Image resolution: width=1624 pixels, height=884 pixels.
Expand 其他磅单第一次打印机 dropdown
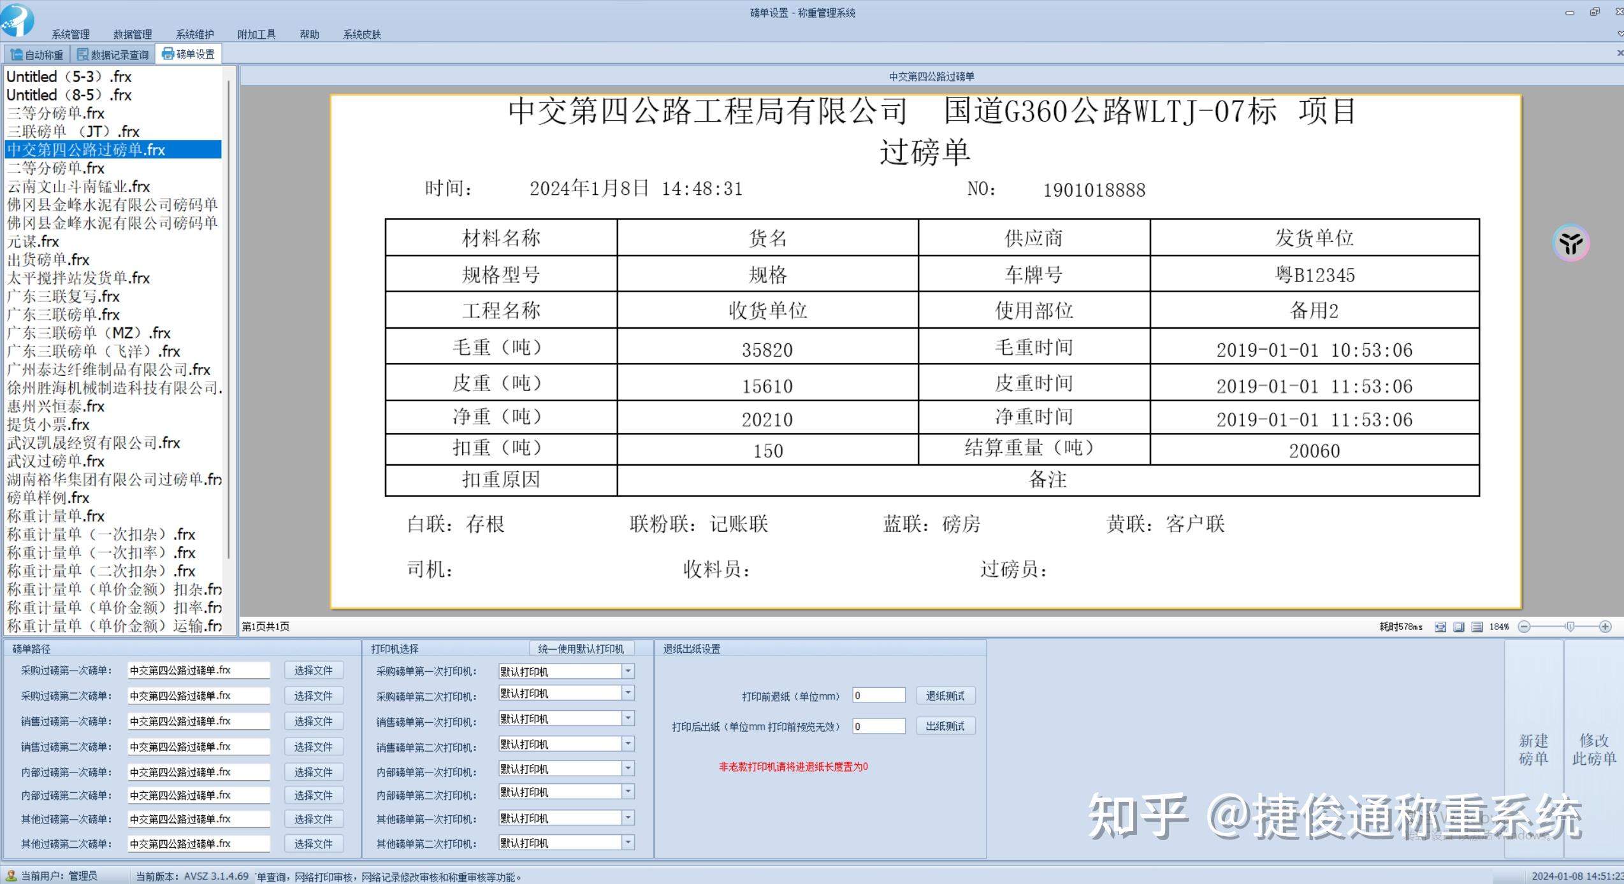(x=628, y=818)
